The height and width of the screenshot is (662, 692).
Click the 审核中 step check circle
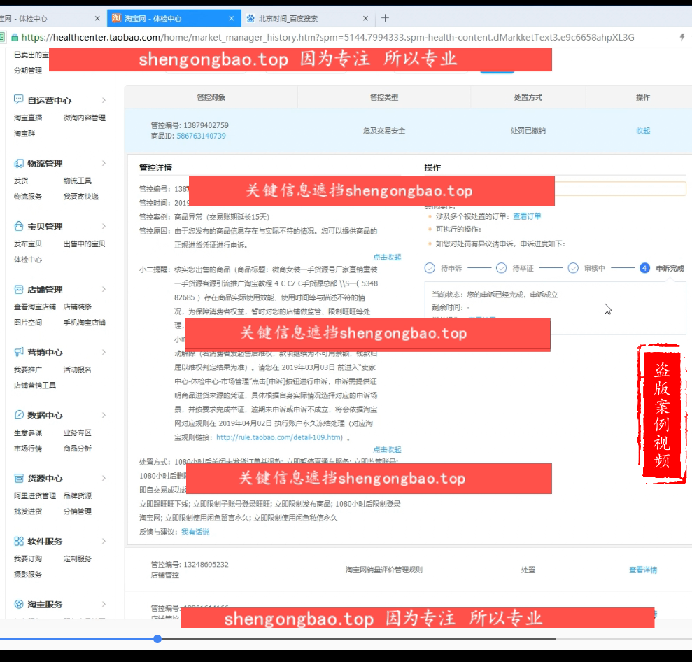(573, 268)
